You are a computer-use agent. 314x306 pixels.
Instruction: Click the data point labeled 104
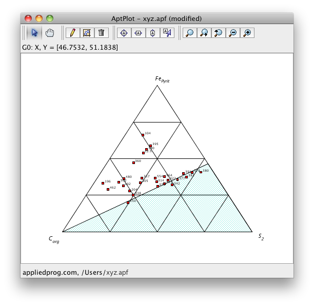pos(143,135)
